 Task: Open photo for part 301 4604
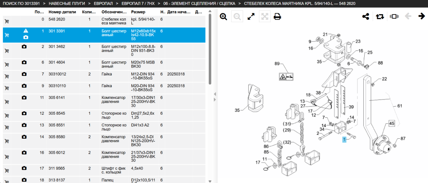(x=24, y=62)
